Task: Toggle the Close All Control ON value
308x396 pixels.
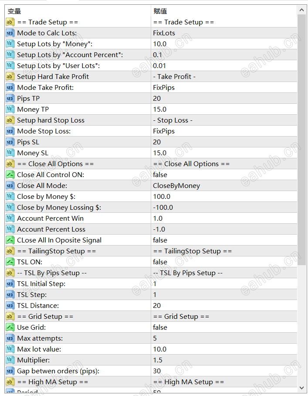Action: click(160, 174)
